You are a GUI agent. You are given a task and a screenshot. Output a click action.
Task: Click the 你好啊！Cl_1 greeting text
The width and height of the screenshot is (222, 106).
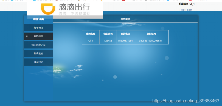187,4
